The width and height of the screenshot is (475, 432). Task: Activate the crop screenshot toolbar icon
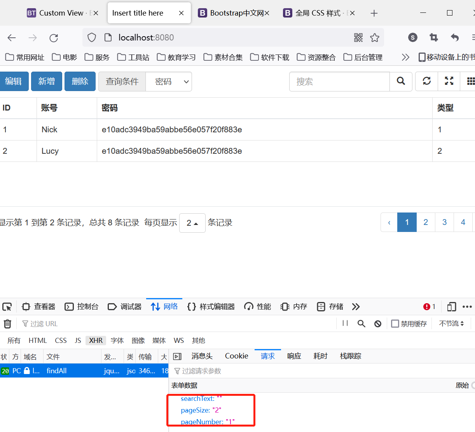[x=434, y=37]
